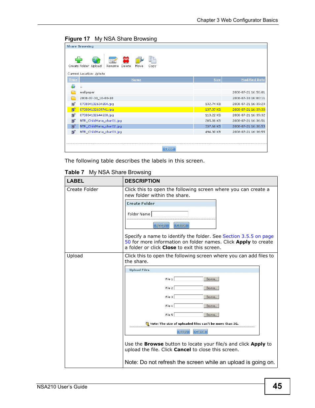Screen dimensions: 315x408
Task: Click file icon for NTR_ChildMana_char03.jpg
Action: (73, 132)
